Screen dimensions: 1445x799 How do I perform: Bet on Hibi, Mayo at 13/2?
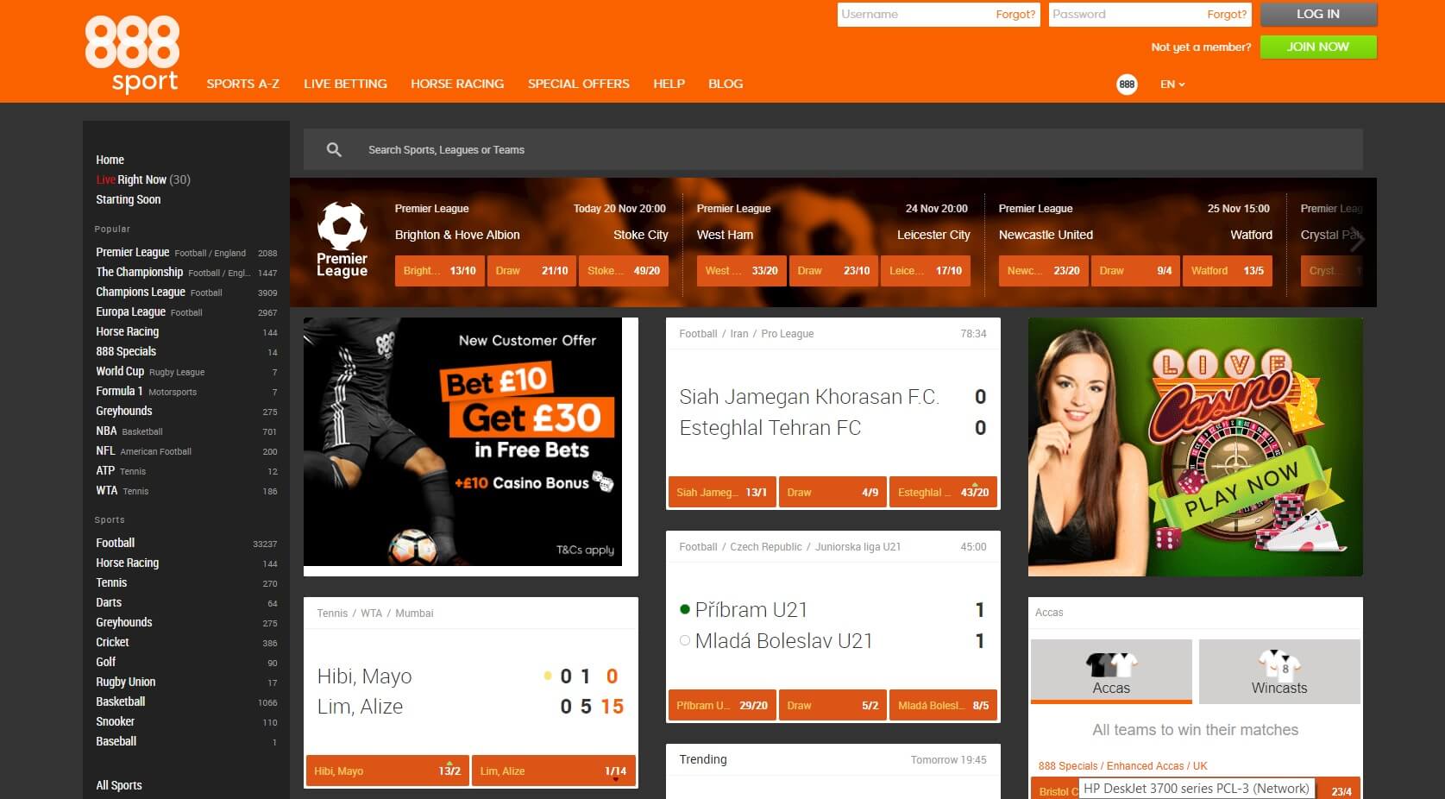pos(387,771)
